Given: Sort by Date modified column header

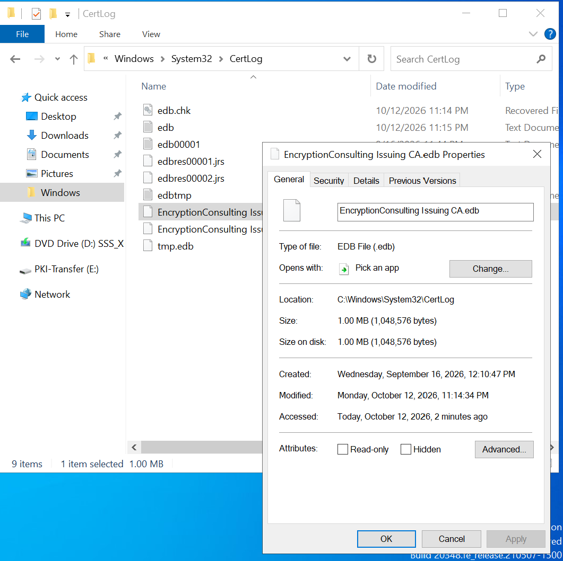Looking at the screenshot, I should pos(406,86).
